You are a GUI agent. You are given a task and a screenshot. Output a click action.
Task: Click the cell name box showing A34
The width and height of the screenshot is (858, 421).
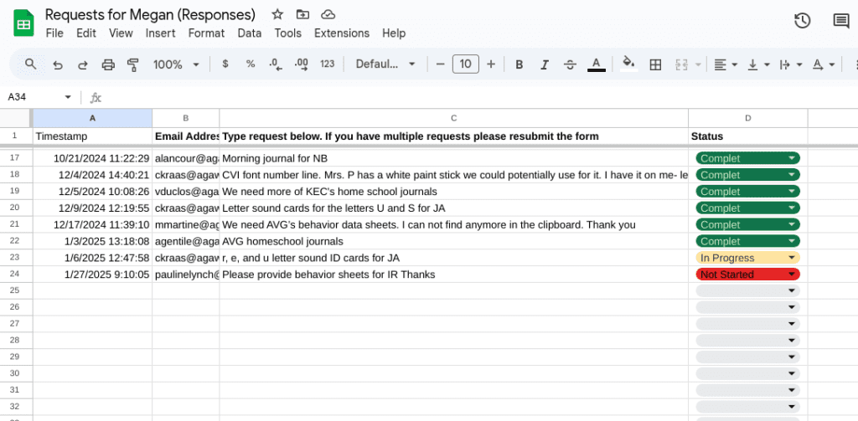point(34,97)
